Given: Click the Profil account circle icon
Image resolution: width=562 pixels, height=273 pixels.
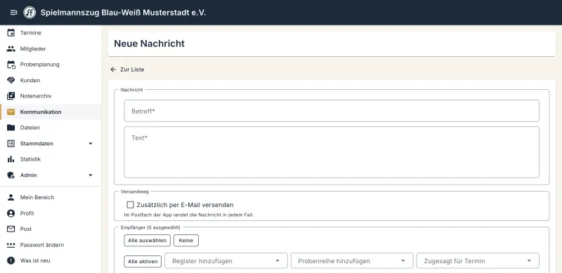Looking at the screenshot, I should (x=11, y=213).
